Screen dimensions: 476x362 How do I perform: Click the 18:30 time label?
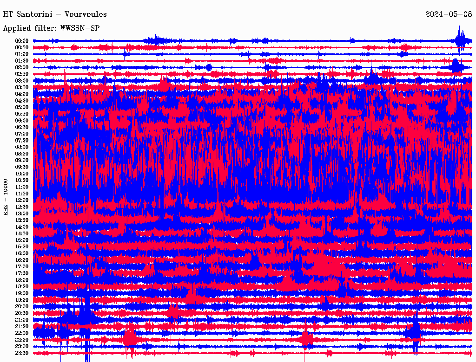pos(22,286)
